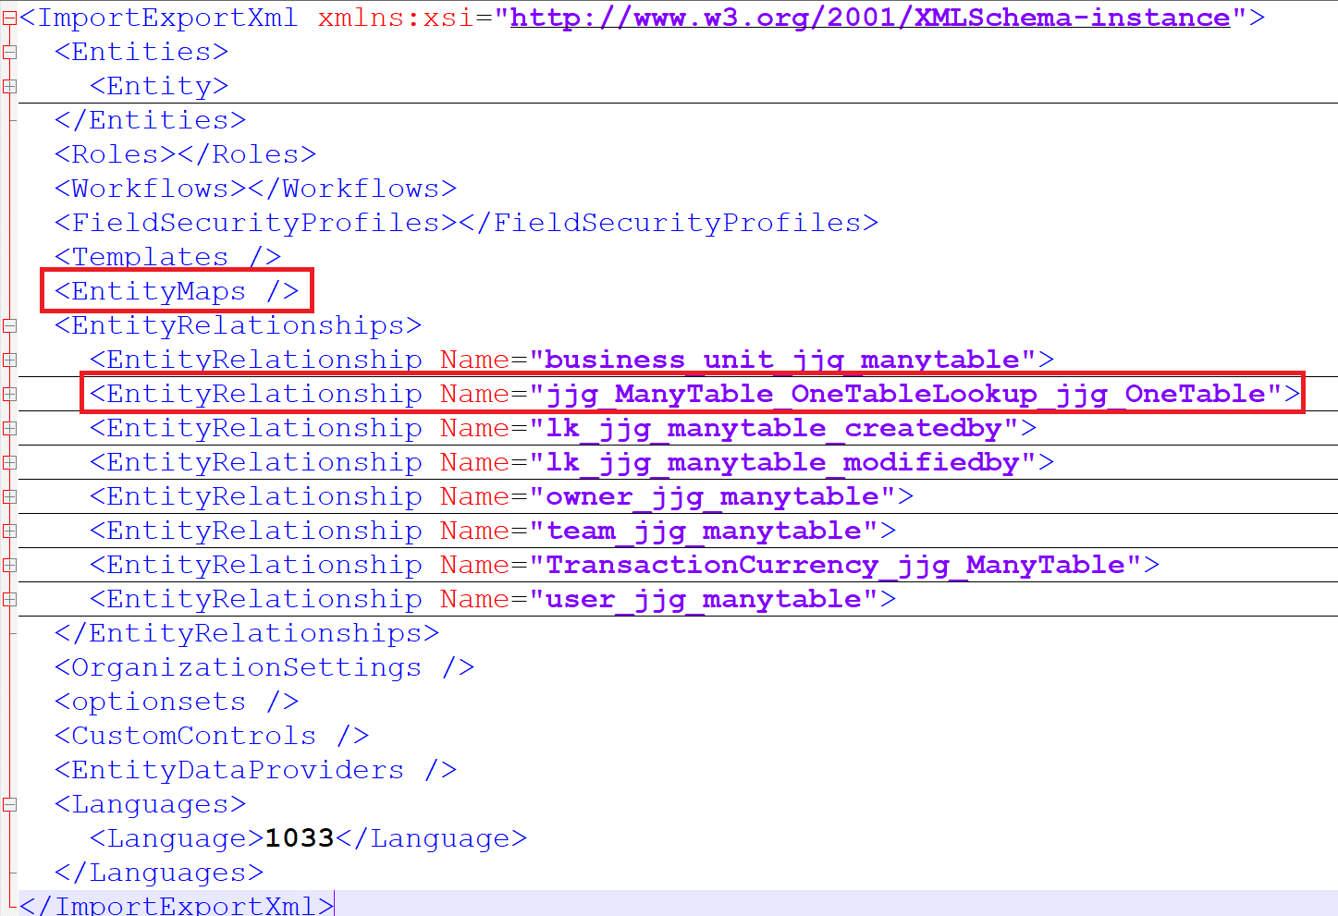
Task: Select the team_jjg_manytable name value
Action: pos(704,531)
